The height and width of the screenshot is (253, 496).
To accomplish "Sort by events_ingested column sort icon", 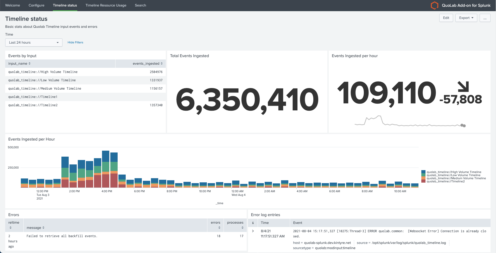I will coord(162,64).
